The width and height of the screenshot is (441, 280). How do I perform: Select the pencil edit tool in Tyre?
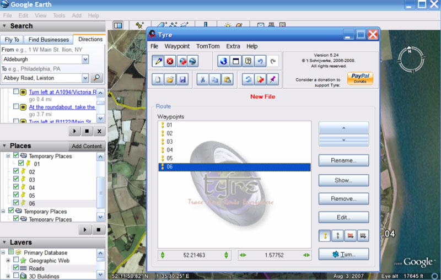click(158, 61)
